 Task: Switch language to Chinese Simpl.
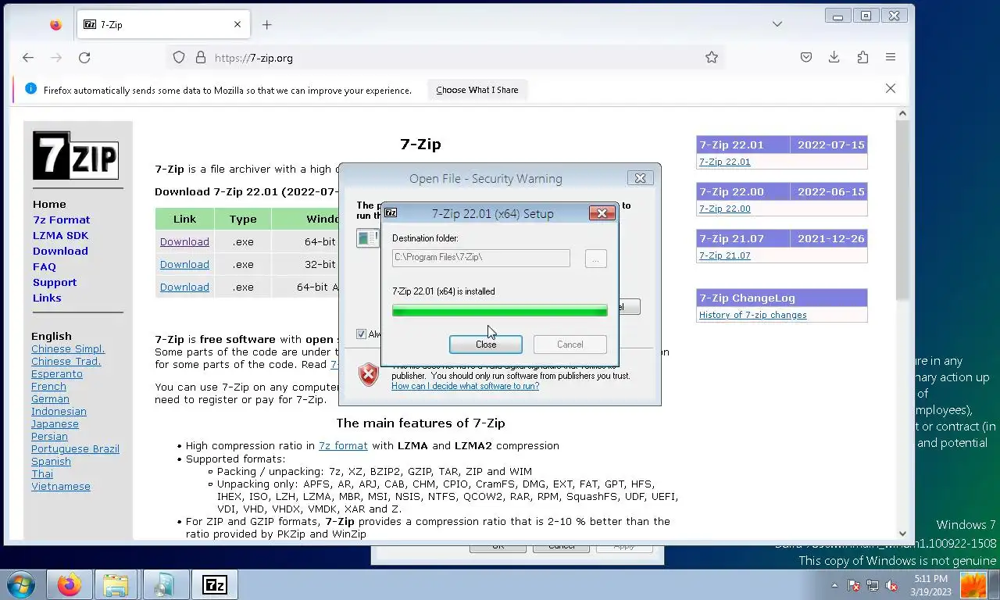coord(68,348)
